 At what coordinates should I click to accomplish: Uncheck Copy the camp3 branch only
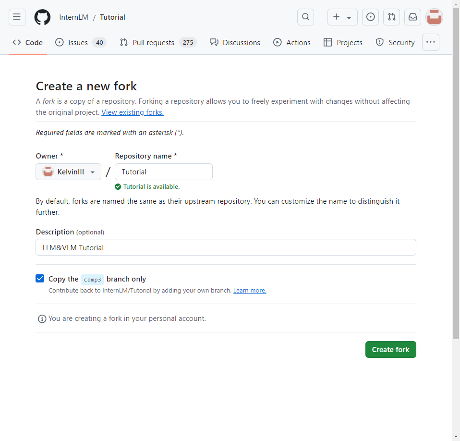[40, 279]
